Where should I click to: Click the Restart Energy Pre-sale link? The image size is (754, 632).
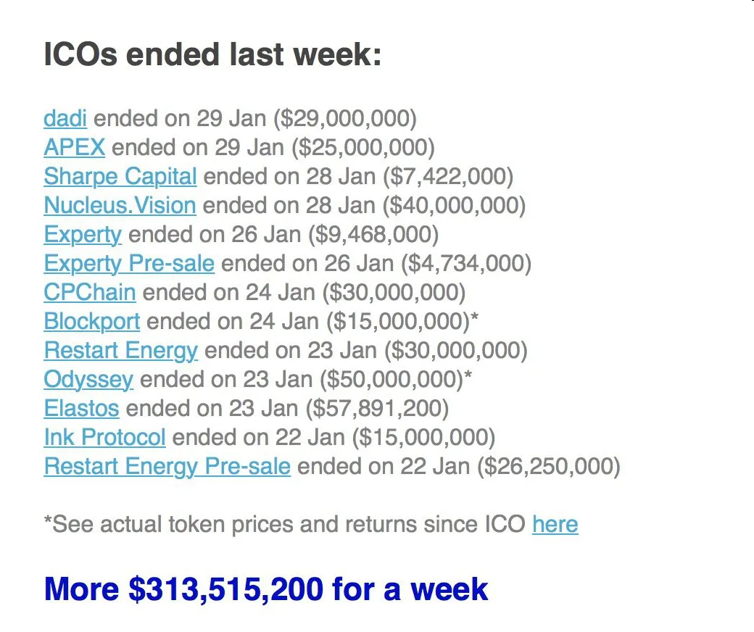(x=167, y=467)
